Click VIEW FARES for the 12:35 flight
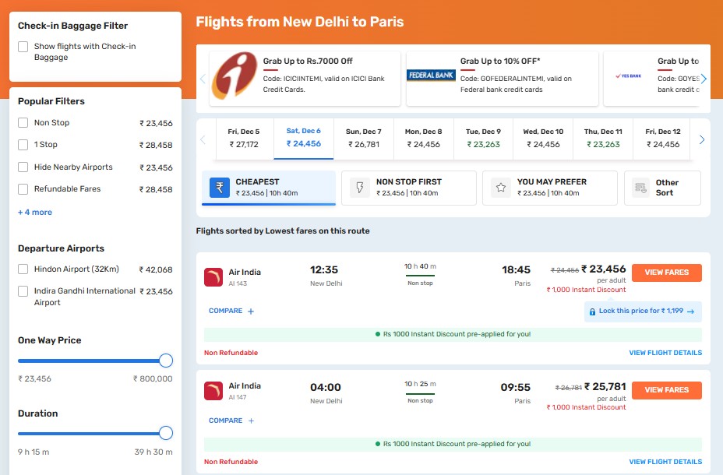The width and height of the screenshot is (723, 475). click(666, 273)
